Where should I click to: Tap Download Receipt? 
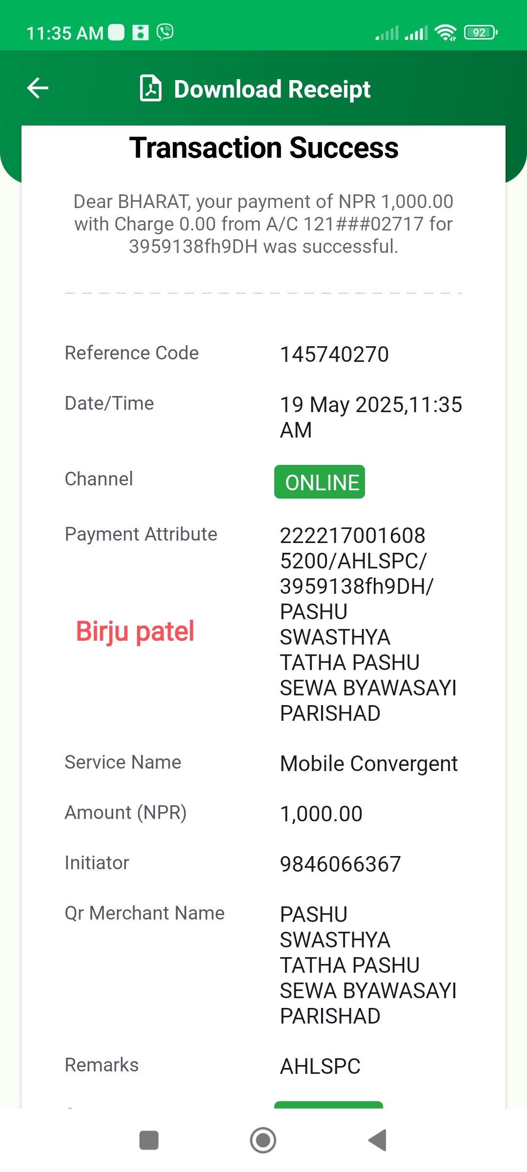(272, 89)
